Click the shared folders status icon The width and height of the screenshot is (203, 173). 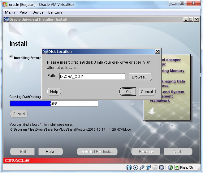(x=155, y=167)
